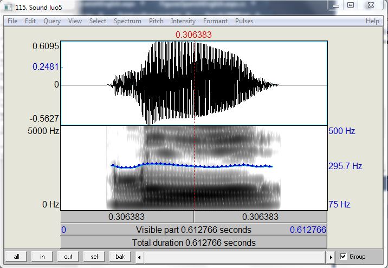Viewport: 388px width, 268px height.
Task: Open the Help menu
Action: click(372, 21)
